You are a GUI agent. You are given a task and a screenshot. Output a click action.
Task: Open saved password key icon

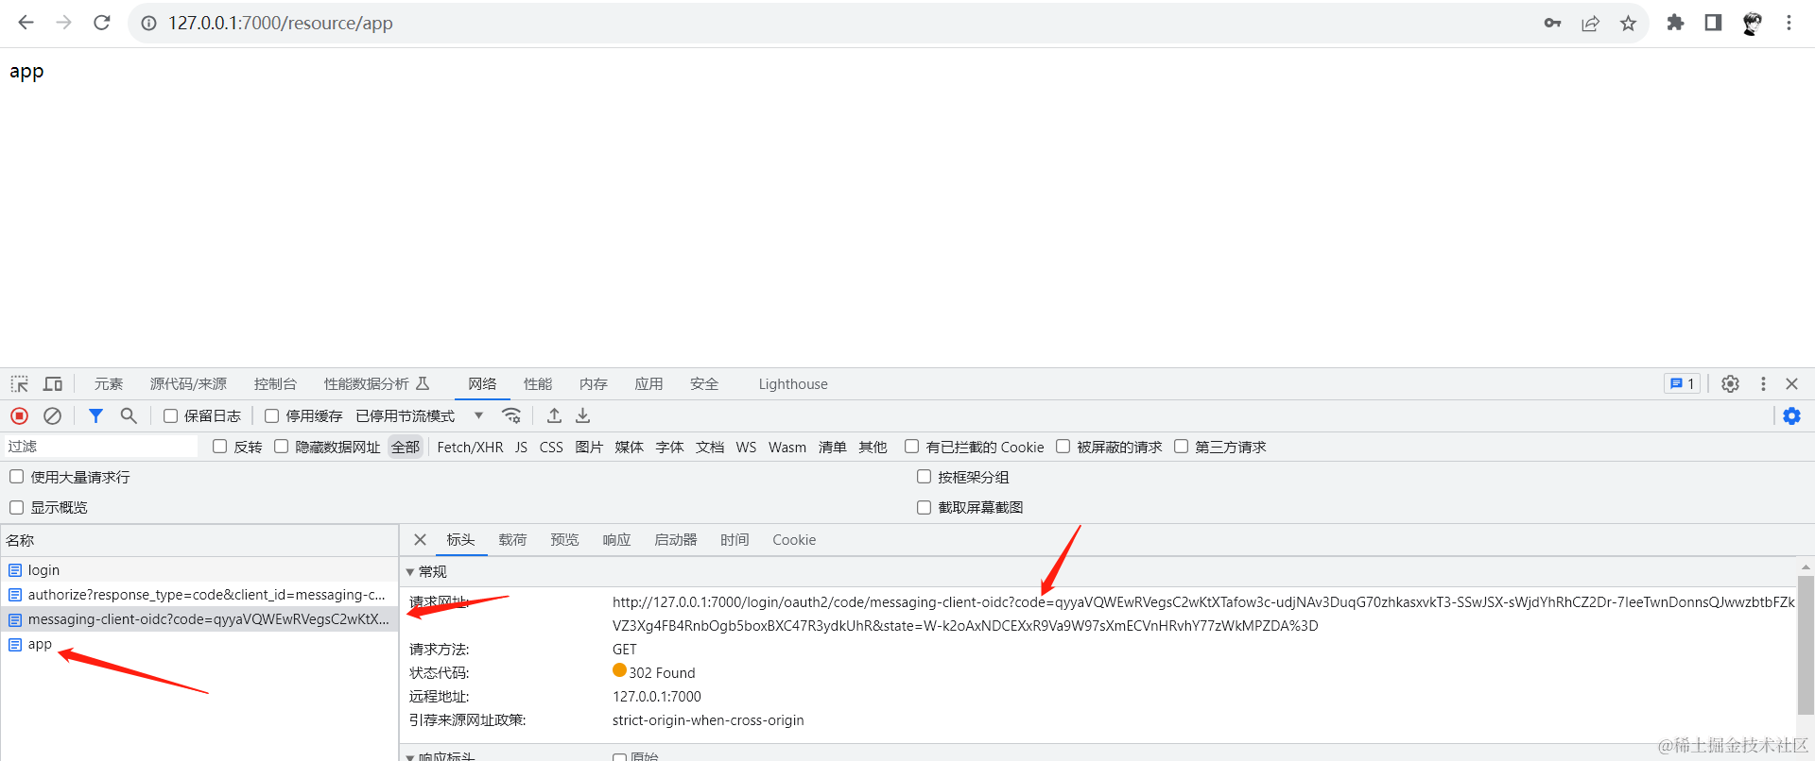pyautogui.click(x=1552, y=23)
